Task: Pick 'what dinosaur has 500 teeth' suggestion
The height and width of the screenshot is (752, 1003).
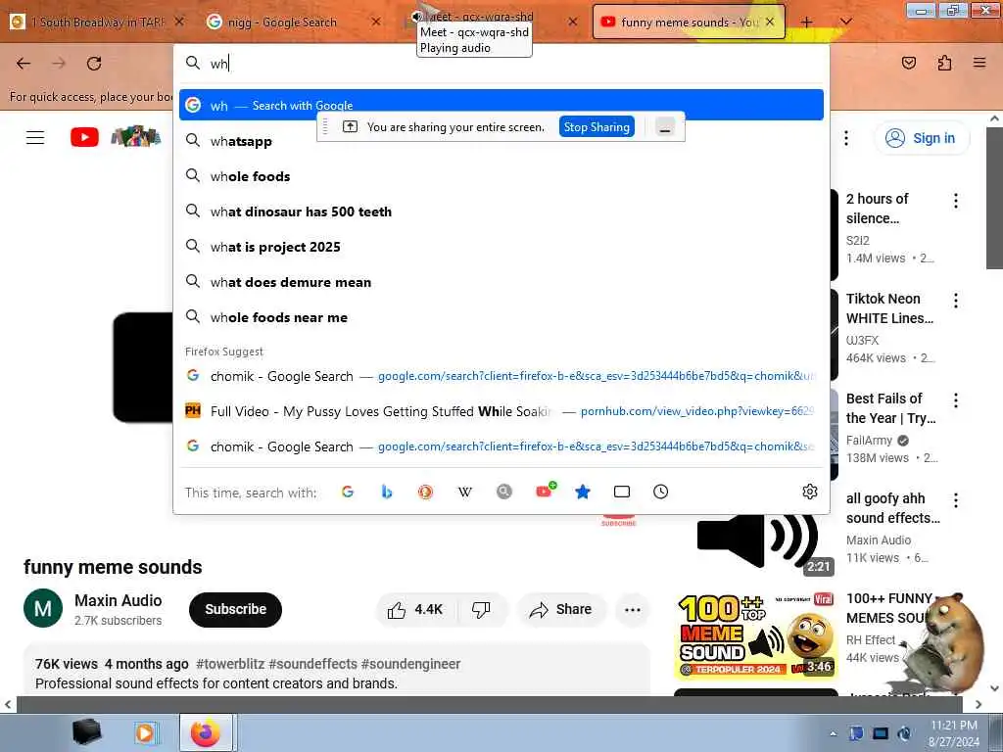Action: tap(501, 211)
